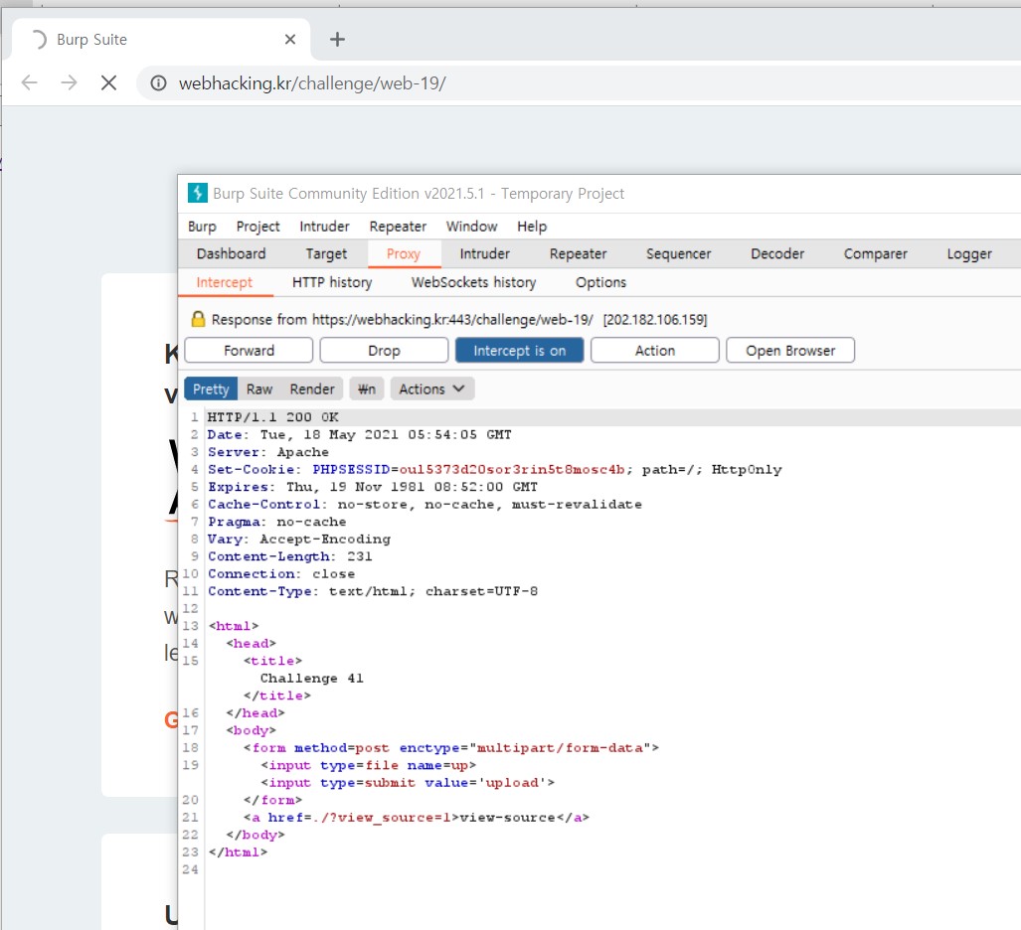Select the webhacking.kr address bar URL
Image resolution: width=1021 pixels, height=930 pixels.
[x=312, y=83]
